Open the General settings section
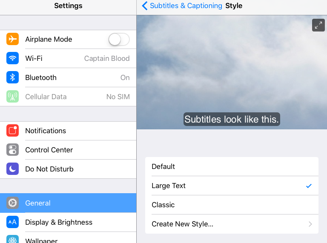The image size is (327, 243). [68, 203]
